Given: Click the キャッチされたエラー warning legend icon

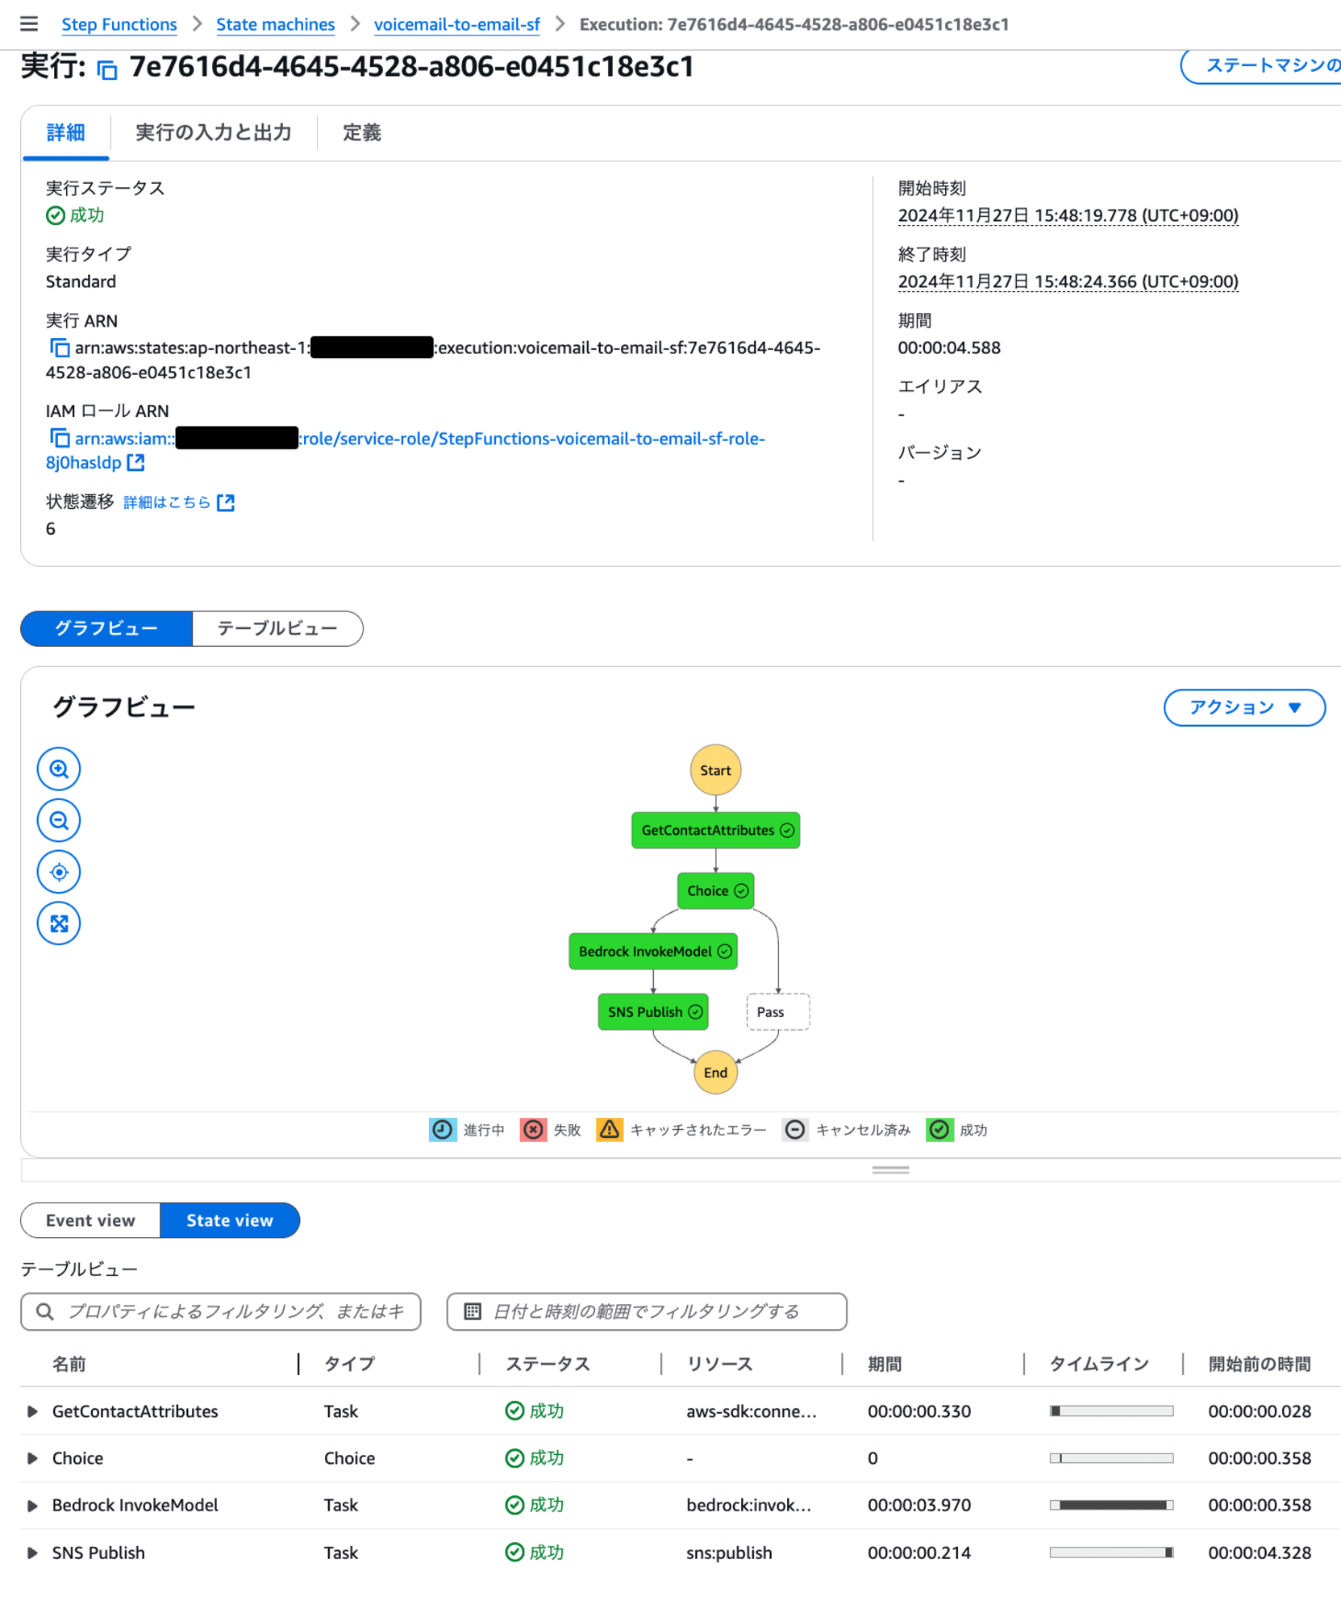Looking at the screenshot, I should click(610, 1130).
